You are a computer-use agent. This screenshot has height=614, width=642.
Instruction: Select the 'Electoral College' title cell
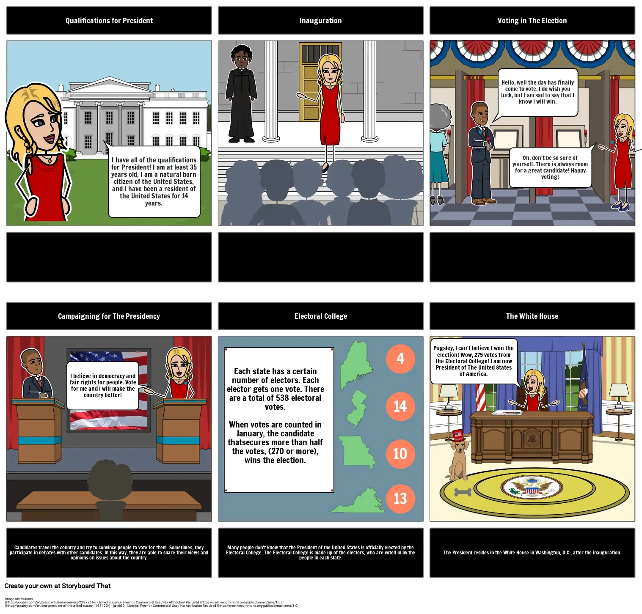pos(321,316)
